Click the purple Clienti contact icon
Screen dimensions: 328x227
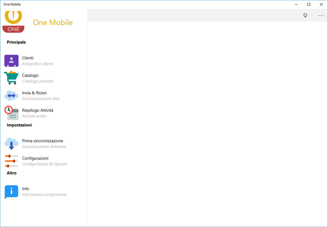[x=11, y=61]
